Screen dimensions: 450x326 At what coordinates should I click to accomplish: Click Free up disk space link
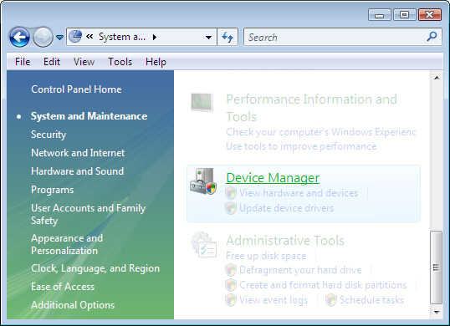[x=266, y=256]
